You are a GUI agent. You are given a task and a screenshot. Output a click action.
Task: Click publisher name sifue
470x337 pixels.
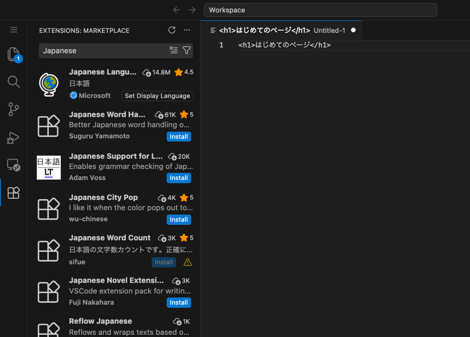(77, 262)
